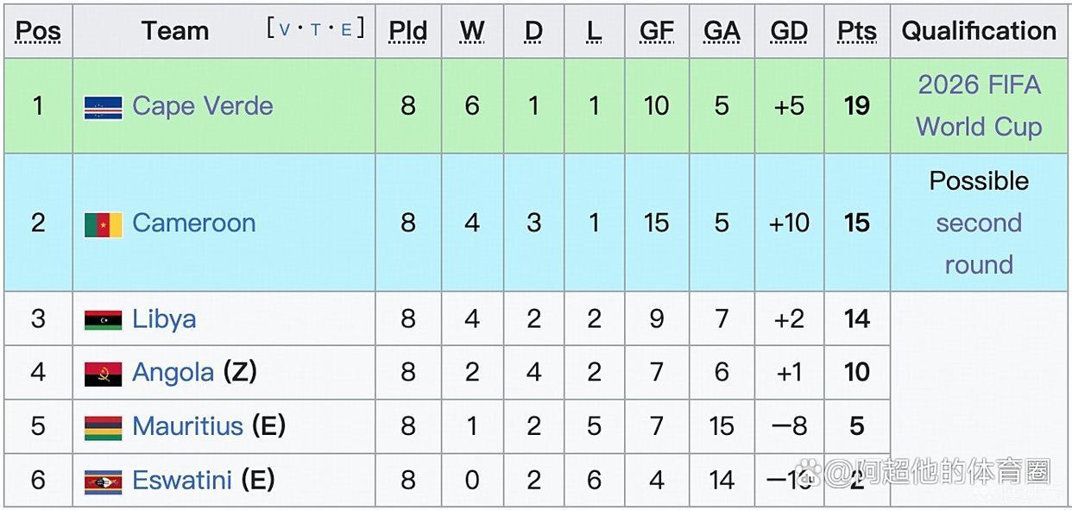Click the Cameroon flag icon
This screenshot has height=510, width=1072.
click(x=103, y=224)
